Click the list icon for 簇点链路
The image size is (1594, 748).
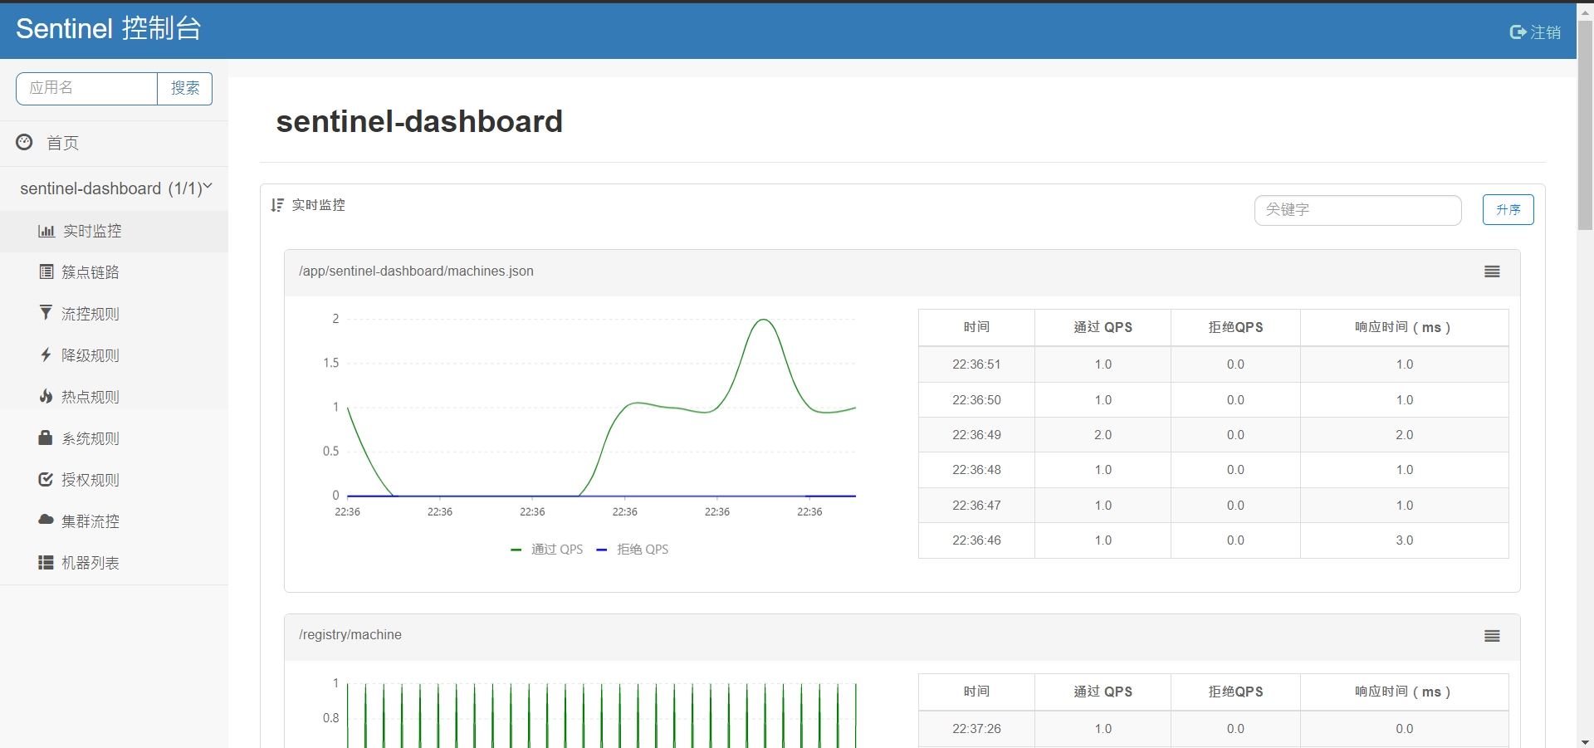pos(46,272)
